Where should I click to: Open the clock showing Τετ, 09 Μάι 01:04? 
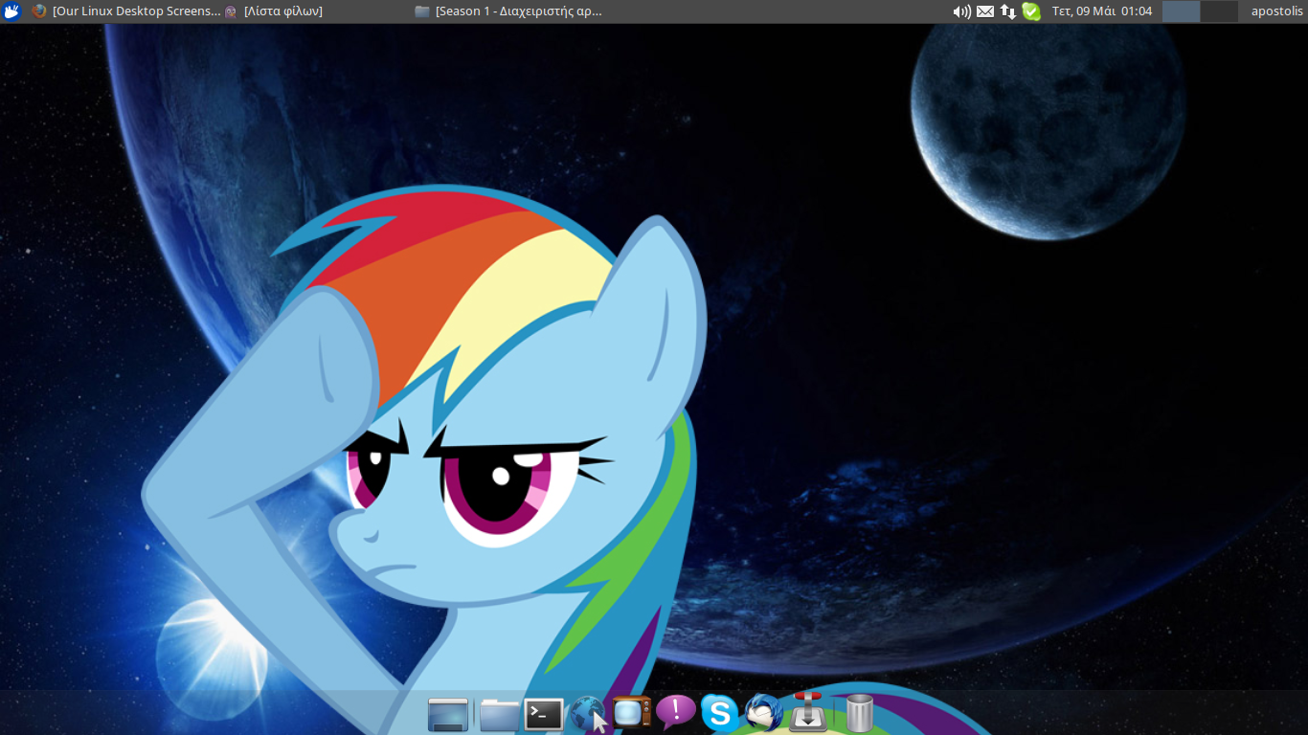point(1102,11)
